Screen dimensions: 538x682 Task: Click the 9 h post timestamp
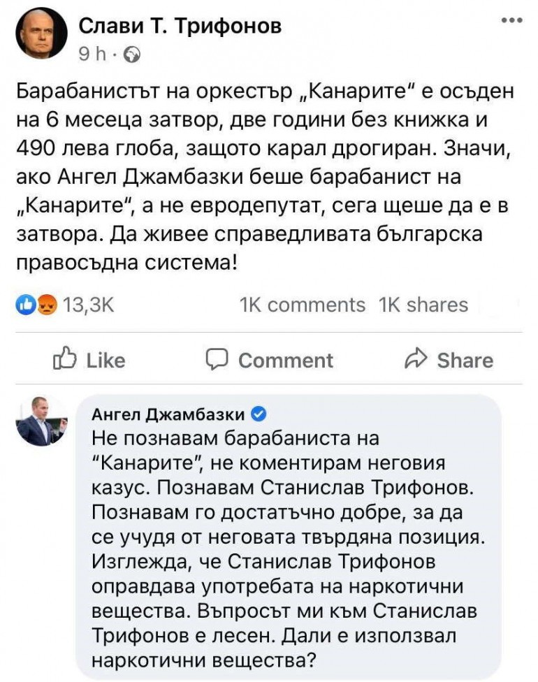[90, 53]
